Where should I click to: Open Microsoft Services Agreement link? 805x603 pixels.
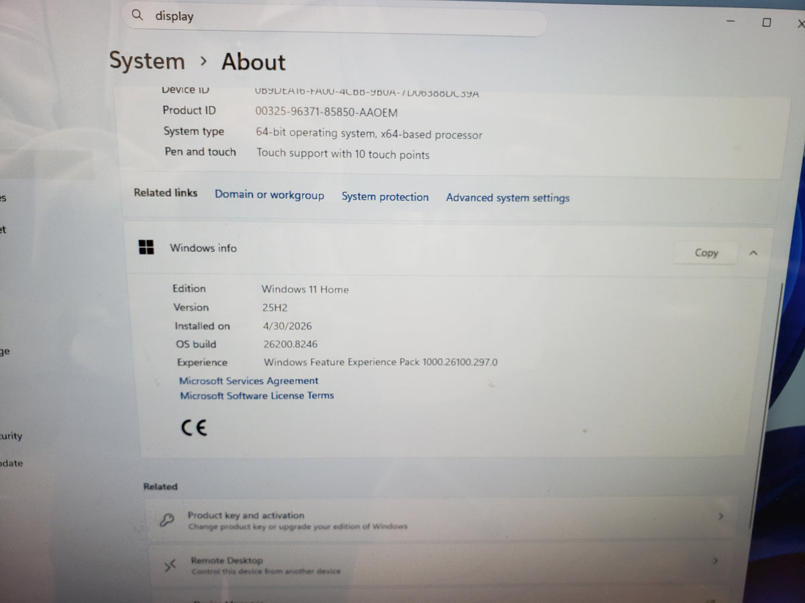point(249,381)
